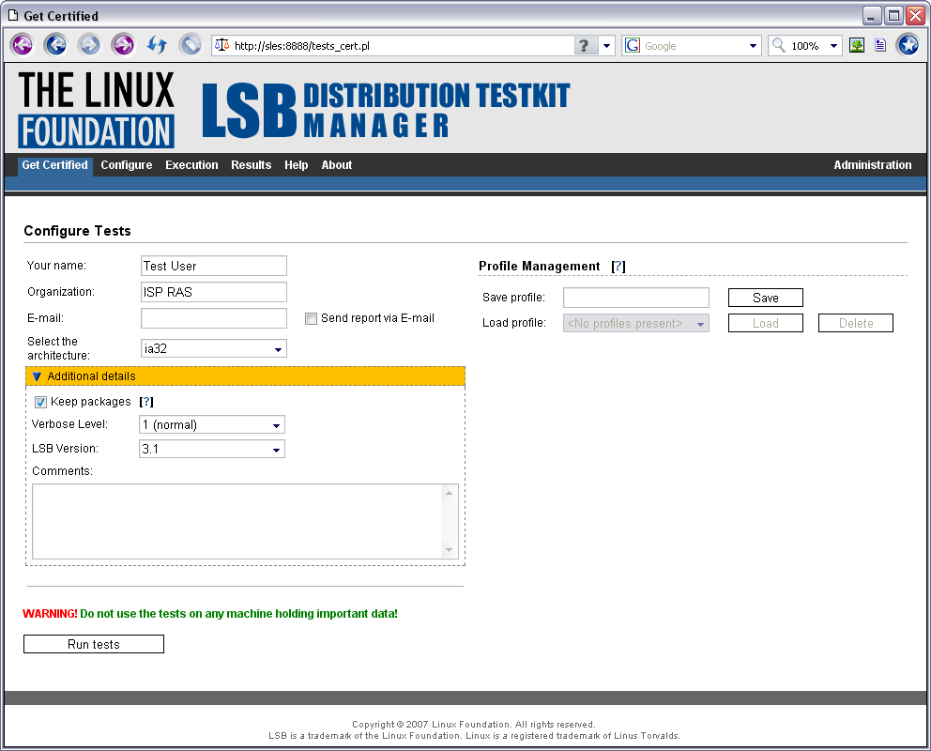The width and height of the screenshot is (931, 751).
Task: Focus the Save profile name field
Action: [636, 298]
